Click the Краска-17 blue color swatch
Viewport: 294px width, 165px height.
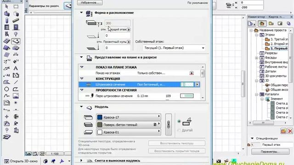100,117
